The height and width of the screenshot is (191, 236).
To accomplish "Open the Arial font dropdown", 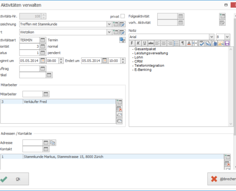I will [x=212, y=37].
